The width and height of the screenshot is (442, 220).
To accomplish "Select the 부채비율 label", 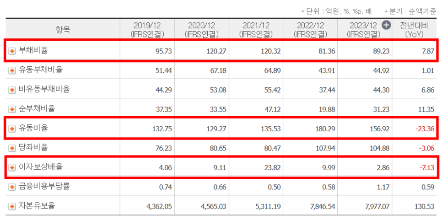I will [x=33, y=51].
